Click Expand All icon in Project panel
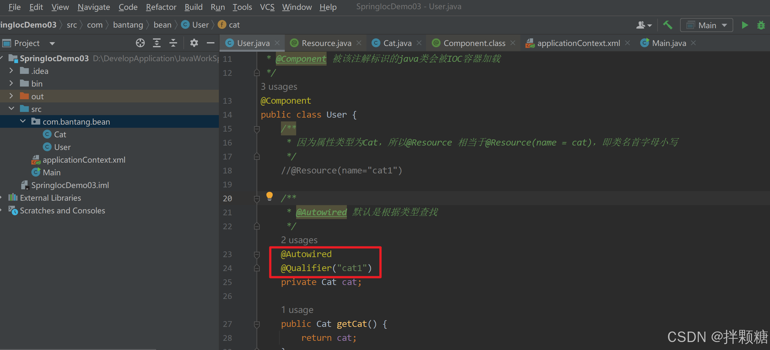The width and height of the screenshot is (770, 350). pos(156,43)
